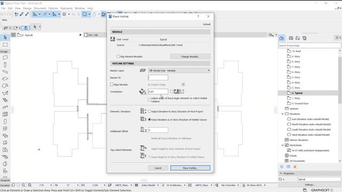
Task: Toggle the grid snap hash icon
Action: (x=64, y=14)
